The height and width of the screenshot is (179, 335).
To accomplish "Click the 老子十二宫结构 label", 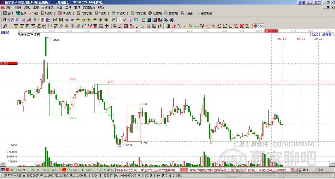I will (29, 34).
